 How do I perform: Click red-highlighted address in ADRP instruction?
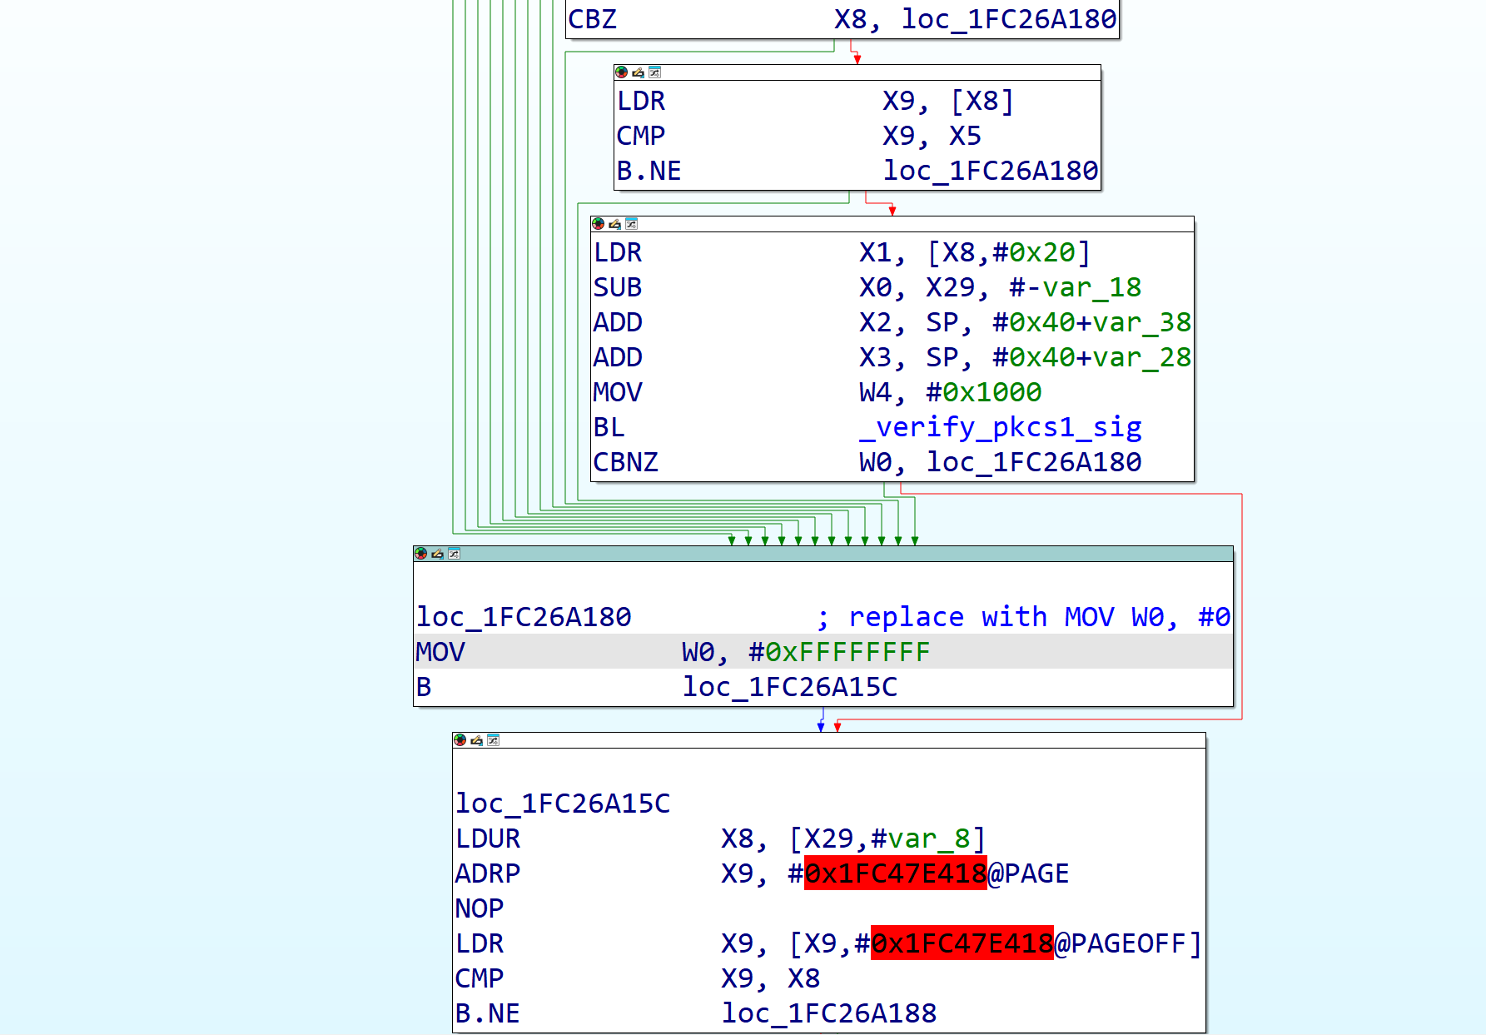click(x=895, y=873)
